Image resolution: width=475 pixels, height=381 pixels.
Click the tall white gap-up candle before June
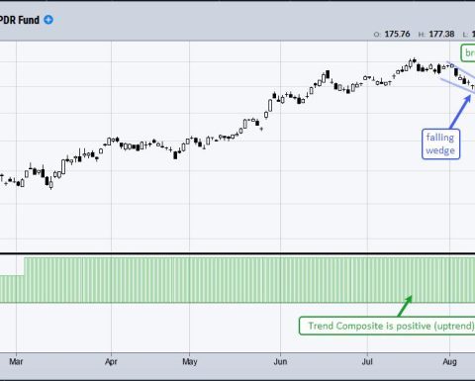pyautogui.click(x=270, y=106)
